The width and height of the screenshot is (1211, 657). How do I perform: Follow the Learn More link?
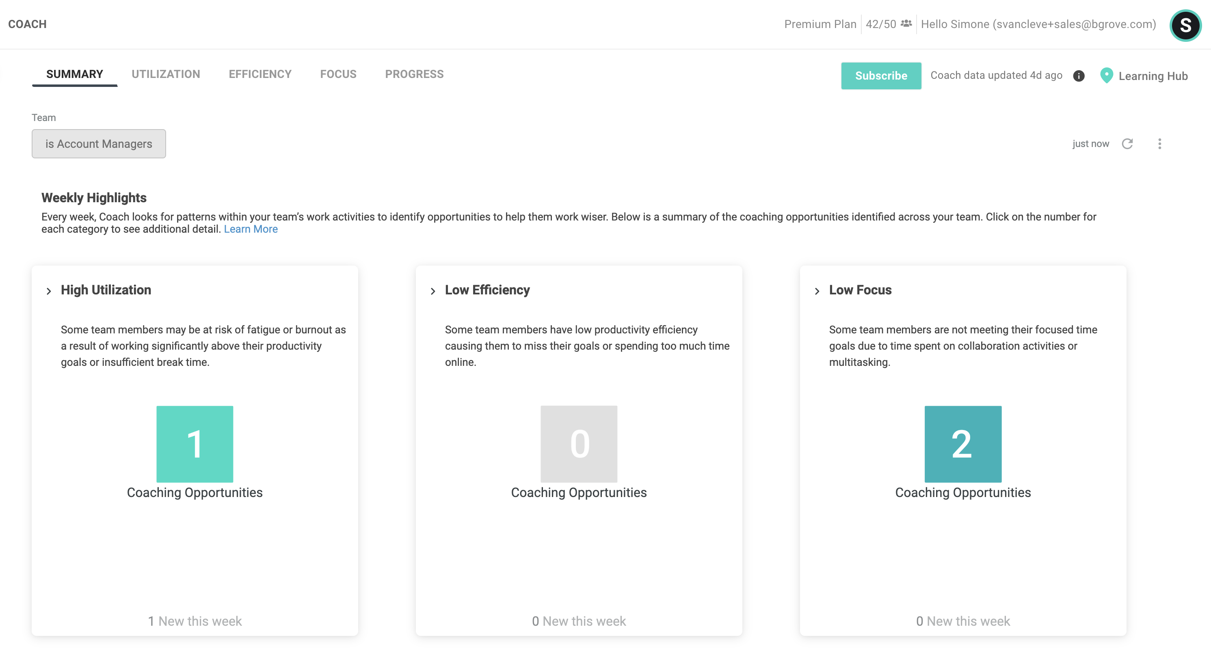(x=251, y=229)
